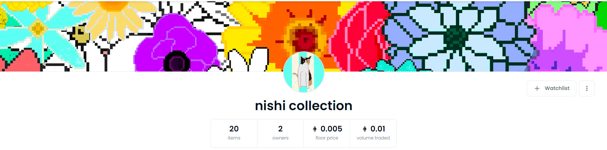The width and height of the screenshot is (607, 150).
Task: Click the purple pixel flower in banner
Action: point(177,45)
